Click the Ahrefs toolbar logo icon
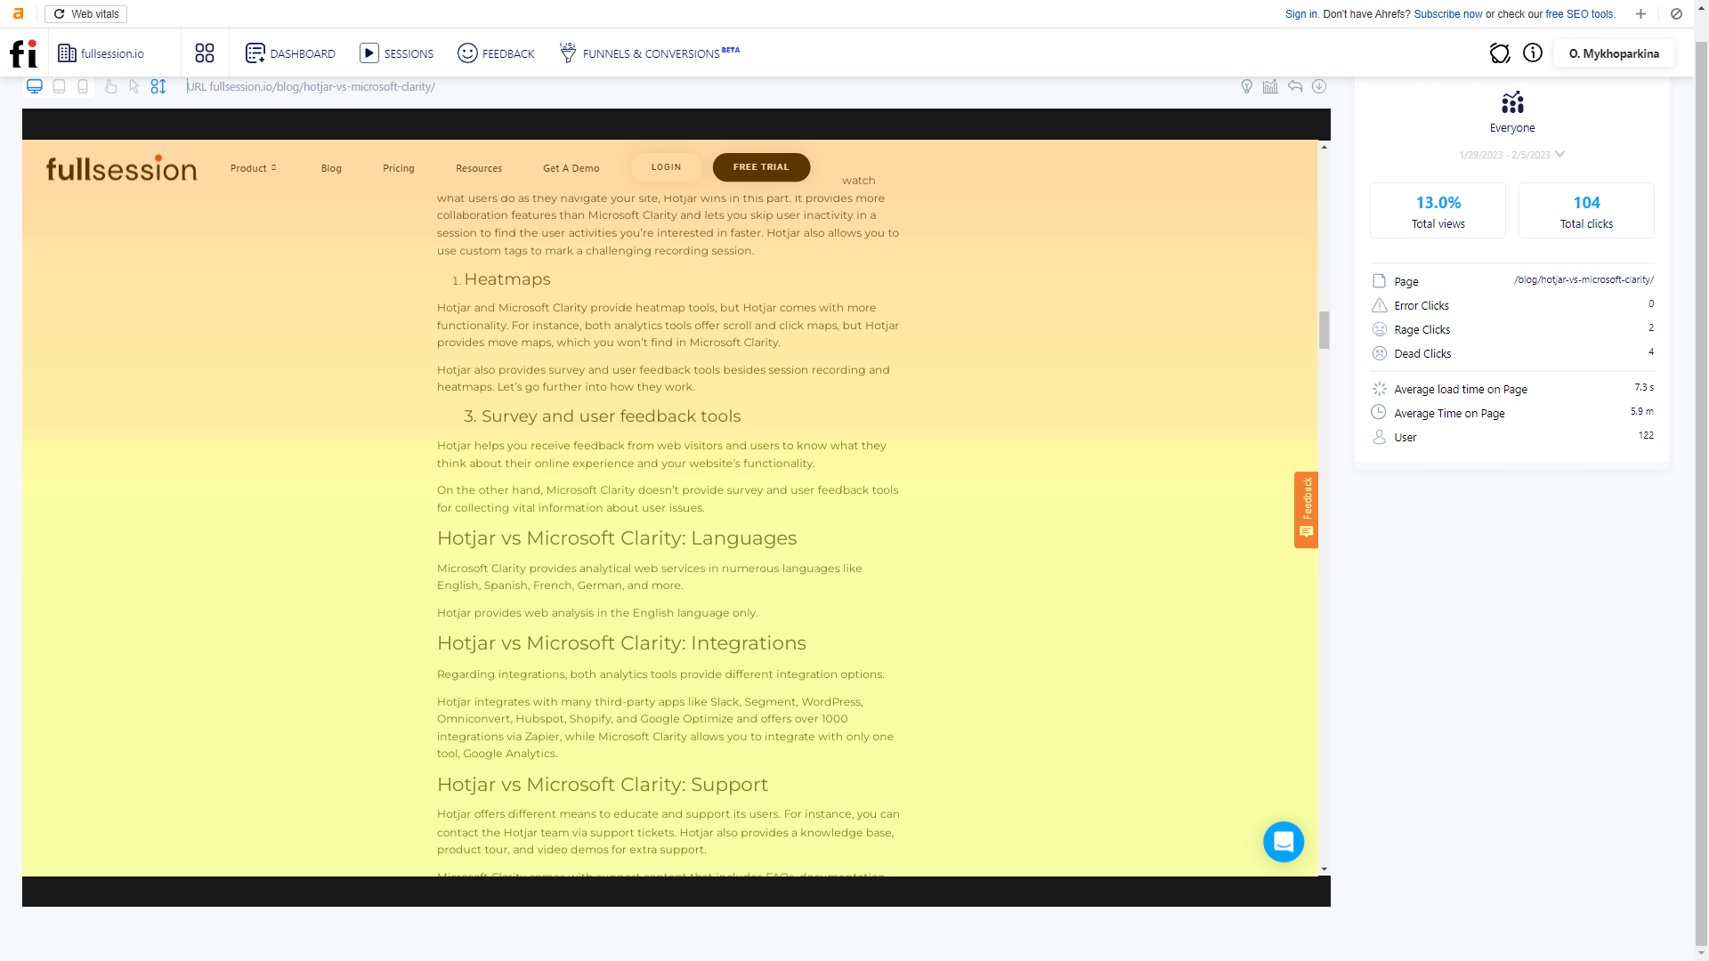This screenshot has width=1709, height=961. pyautogui.click(x=18, y=14)
